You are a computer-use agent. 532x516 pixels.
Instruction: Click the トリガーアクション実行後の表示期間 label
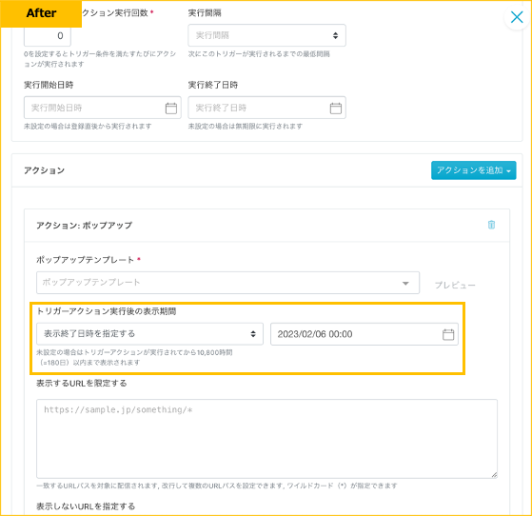click(107, 311)
